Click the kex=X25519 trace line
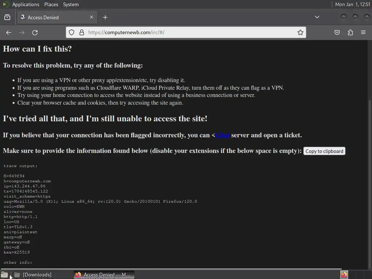This screenshot has height=279, width=372. 17,252
